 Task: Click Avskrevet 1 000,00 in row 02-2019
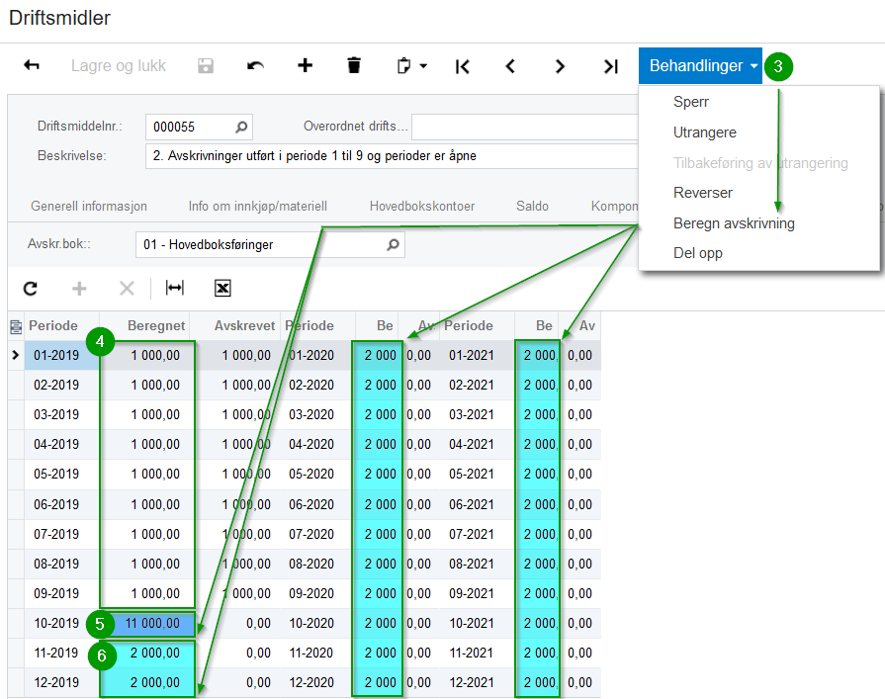pos(235,385)
